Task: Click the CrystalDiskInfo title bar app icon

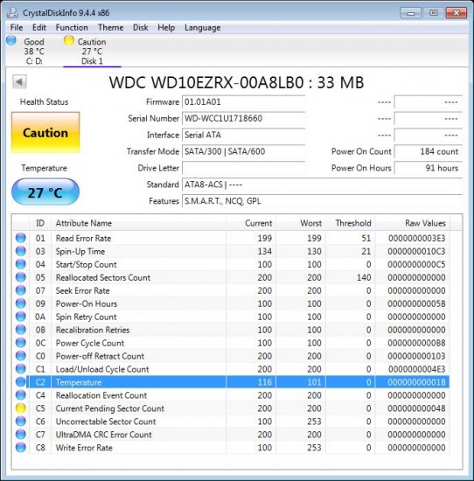Action: (12, 12)
